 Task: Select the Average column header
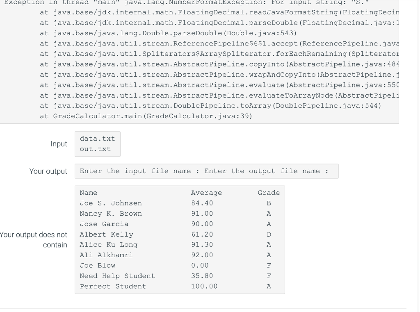tap(206, 193)
